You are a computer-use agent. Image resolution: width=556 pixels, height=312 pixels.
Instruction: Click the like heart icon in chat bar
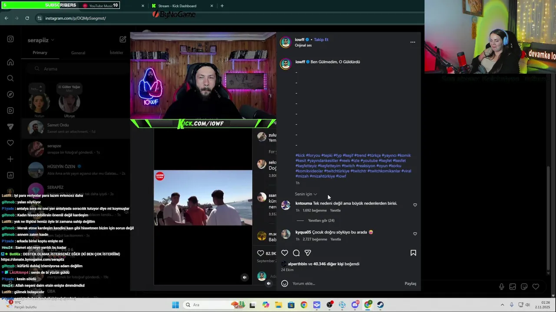click(536, 286)
